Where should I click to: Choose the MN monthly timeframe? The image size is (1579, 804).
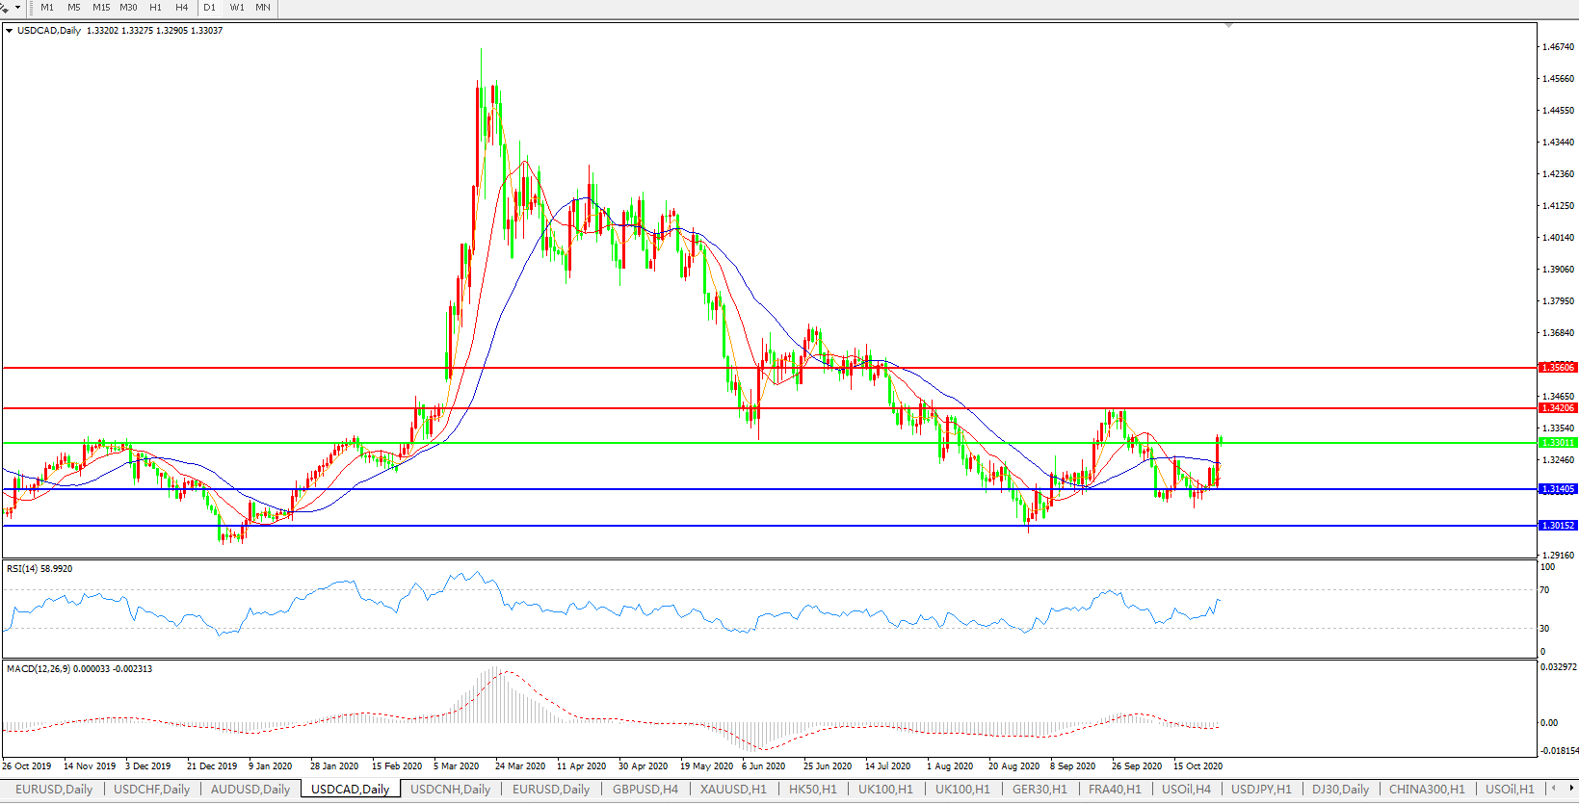pos(262,8)
